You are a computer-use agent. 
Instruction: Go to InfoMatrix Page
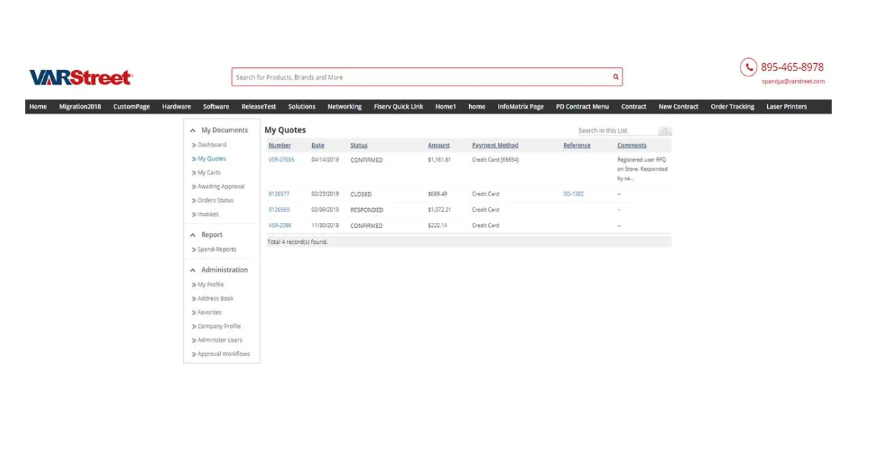pos(520,107)
